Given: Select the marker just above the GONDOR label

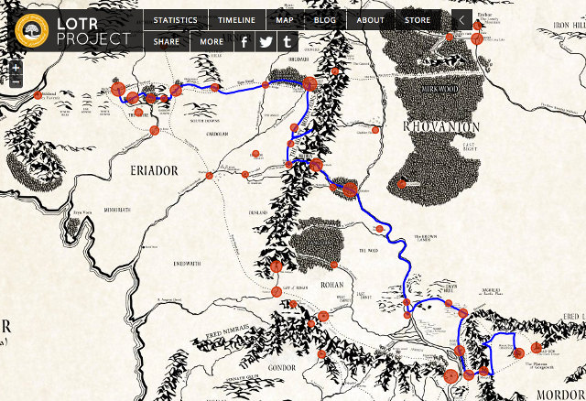Looking at the screenshot, I should tap(321, 354).
